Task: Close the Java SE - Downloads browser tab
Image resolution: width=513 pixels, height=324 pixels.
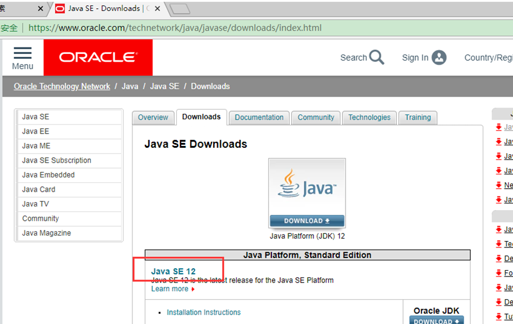Action: click(x=157, y=8)
